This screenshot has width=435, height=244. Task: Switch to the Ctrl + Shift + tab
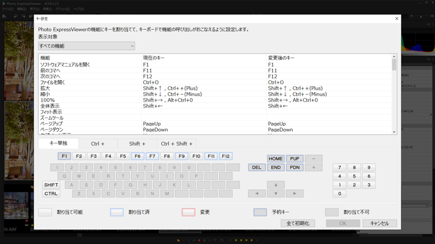coord(176,144)
